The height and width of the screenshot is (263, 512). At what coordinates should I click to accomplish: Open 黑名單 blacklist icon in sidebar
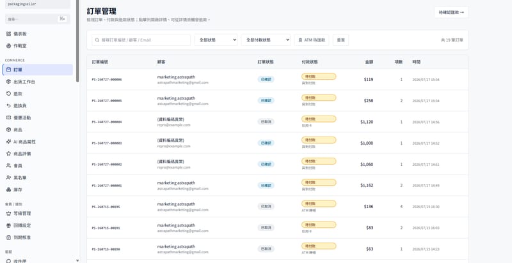click(9, 177)
